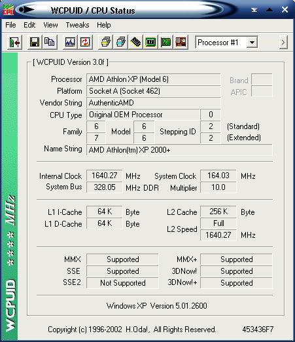Click the Internal Clock value 1640.27
The image size is (295, 342).
point(104,176)
